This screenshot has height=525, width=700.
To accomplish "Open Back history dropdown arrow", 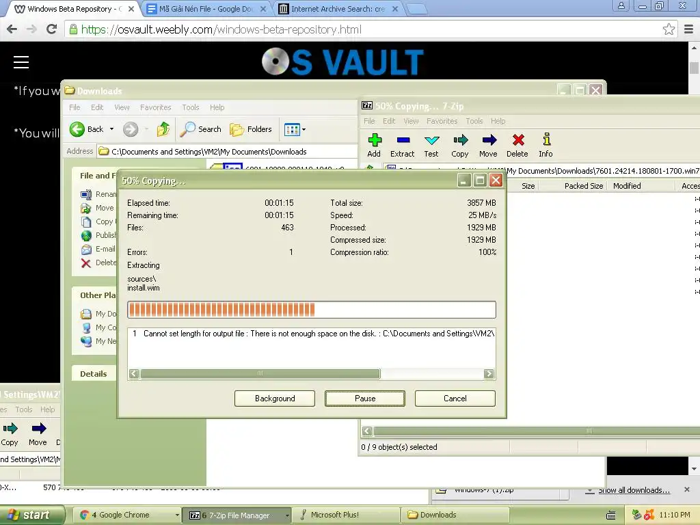I will pos(111,129).
